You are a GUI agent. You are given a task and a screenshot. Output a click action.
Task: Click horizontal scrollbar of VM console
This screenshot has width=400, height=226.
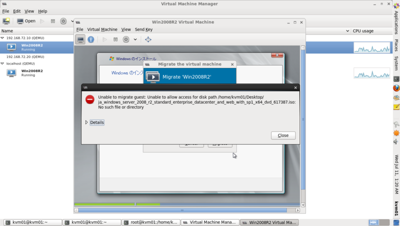tap(182, 210)
